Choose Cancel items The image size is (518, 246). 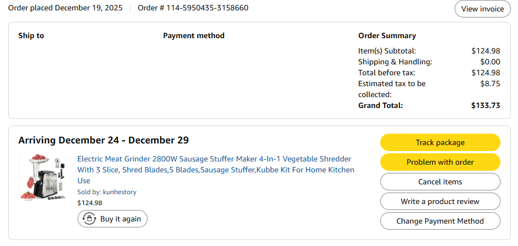coord(440,182)
